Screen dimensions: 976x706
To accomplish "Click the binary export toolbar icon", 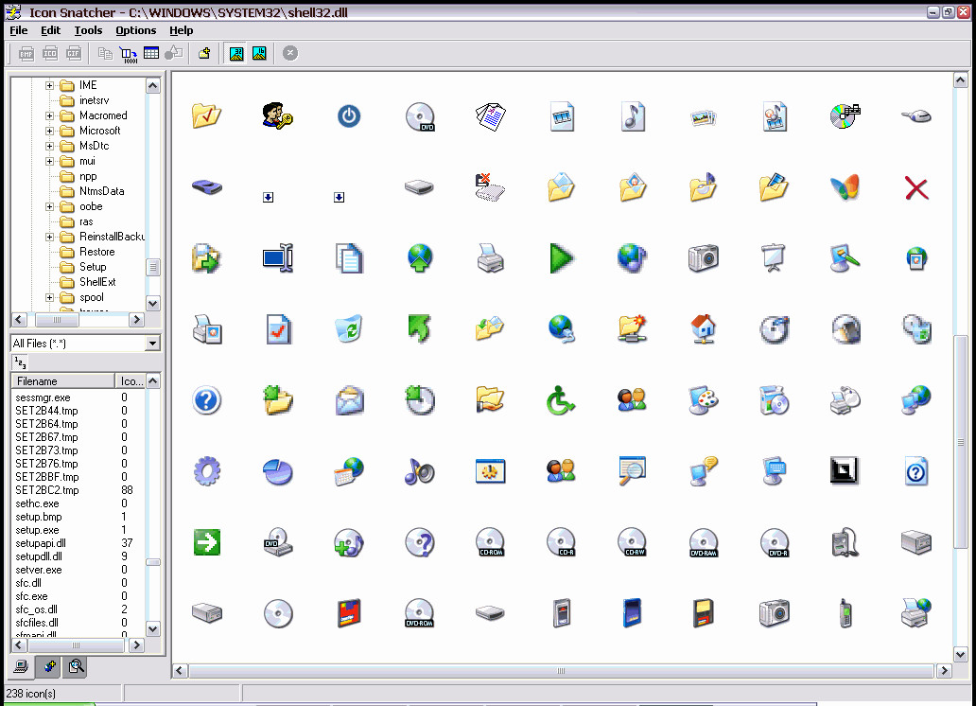I will click(x=129, y=54).
